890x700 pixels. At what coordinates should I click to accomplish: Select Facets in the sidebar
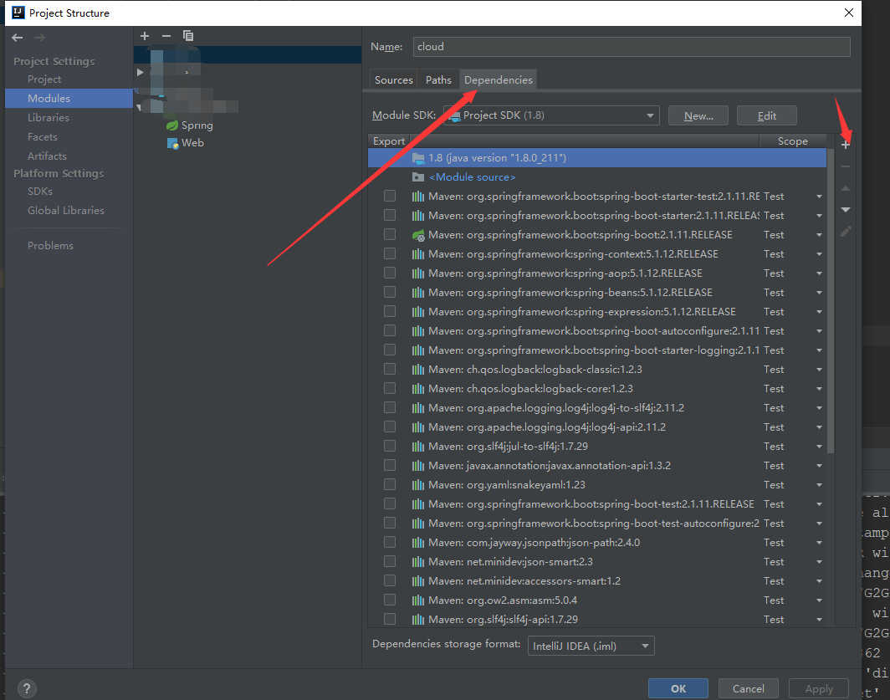click(x=43, y=137)
